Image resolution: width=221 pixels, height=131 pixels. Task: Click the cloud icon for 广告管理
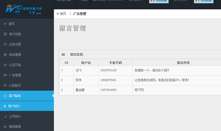[5, 75]
